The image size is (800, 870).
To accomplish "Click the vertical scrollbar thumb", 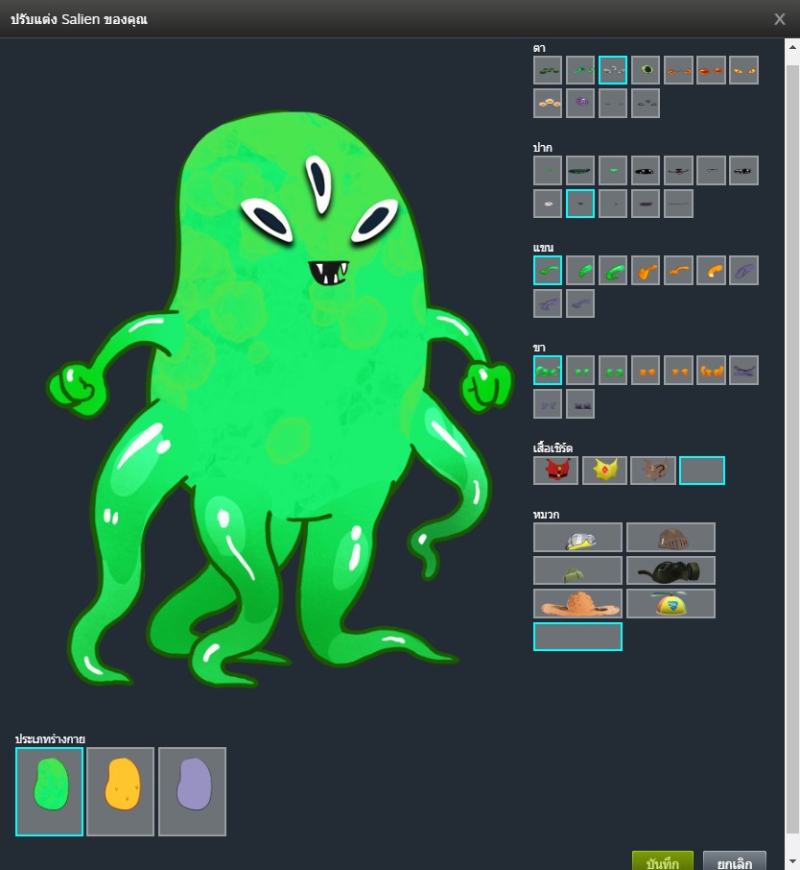I will coord(792,449).
